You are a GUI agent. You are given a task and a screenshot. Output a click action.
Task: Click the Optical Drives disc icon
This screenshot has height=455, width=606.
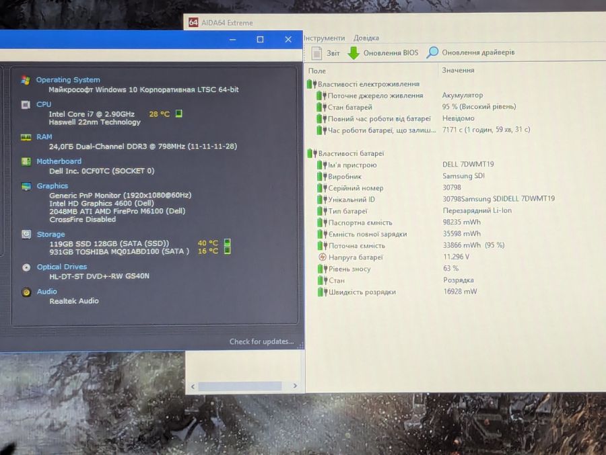click(x=26, y=267)
